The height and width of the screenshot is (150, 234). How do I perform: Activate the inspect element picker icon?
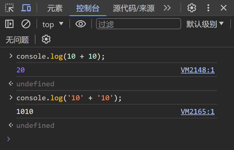[9, 8]
